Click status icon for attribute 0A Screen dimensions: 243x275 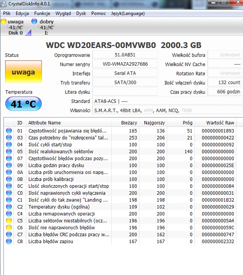click(9, 172)
